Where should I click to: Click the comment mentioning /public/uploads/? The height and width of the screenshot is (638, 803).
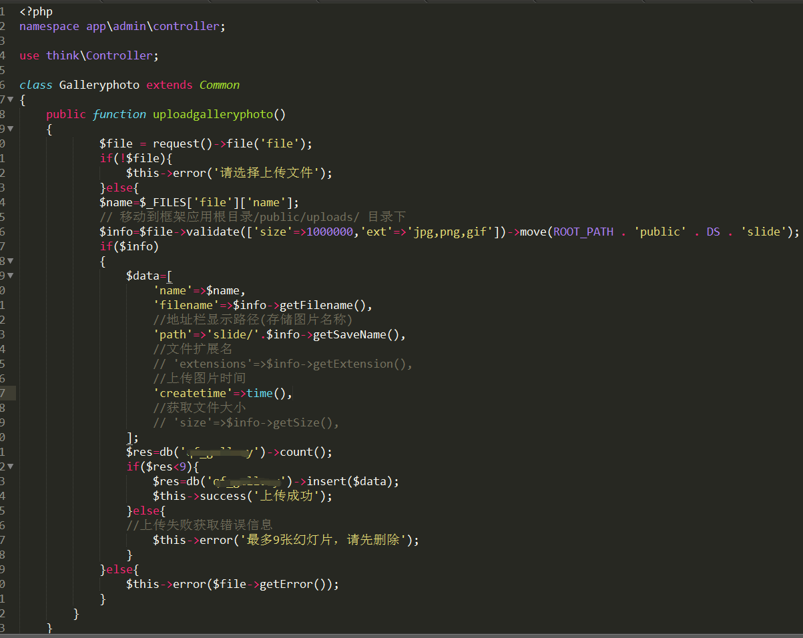253,217
